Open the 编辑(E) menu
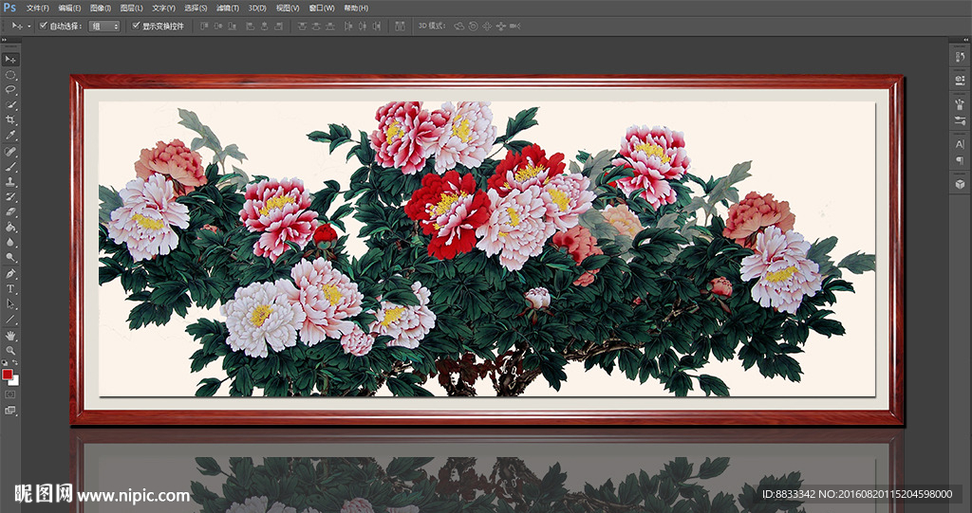This screenshot has height=513, width=972. click(x=69, y=8)
